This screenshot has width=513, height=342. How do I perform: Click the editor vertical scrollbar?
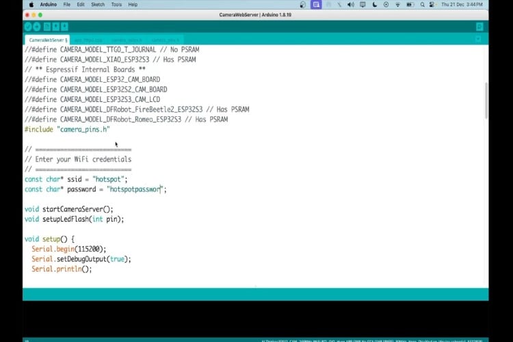click(486, 103)
